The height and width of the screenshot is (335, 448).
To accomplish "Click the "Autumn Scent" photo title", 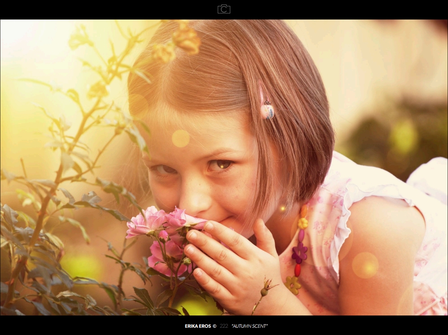I will (250, 326).
